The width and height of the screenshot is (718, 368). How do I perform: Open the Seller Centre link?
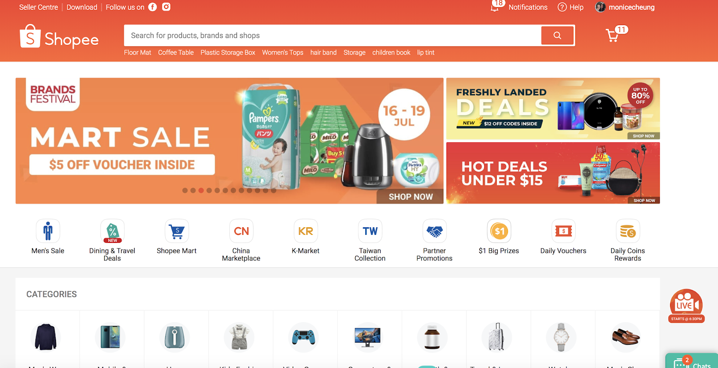39,7
